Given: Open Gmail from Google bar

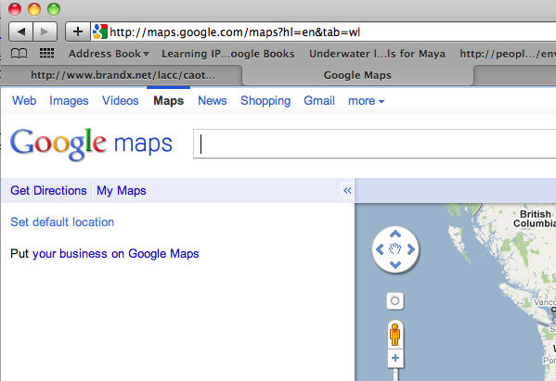Looking at the screenshot, I should click(x=319, y=100).
